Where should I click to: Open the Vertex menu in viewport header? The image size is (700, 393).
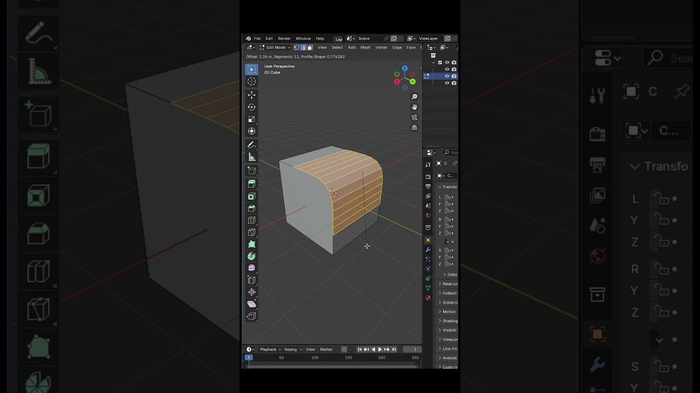coord(381,47)
